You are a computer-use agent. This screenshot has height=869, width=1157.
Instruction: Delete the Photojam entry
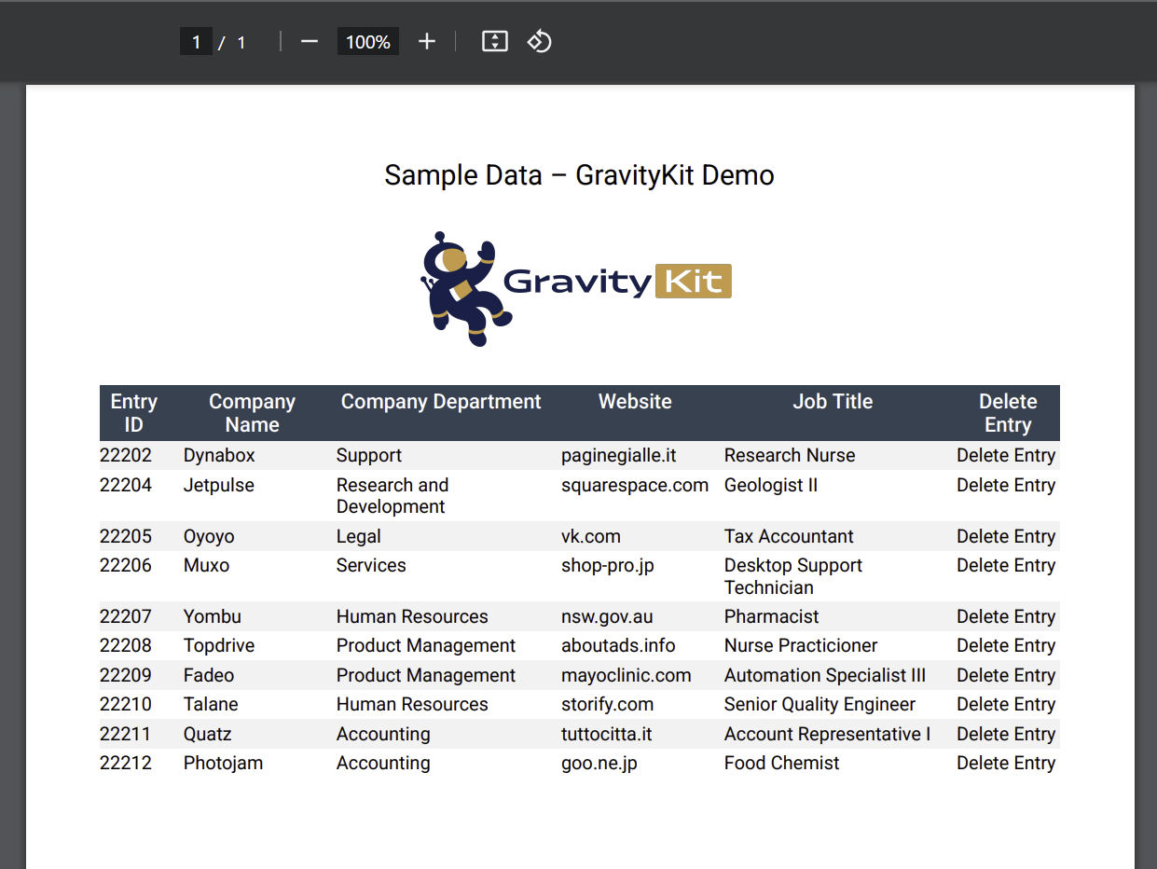pos(1005,764)
